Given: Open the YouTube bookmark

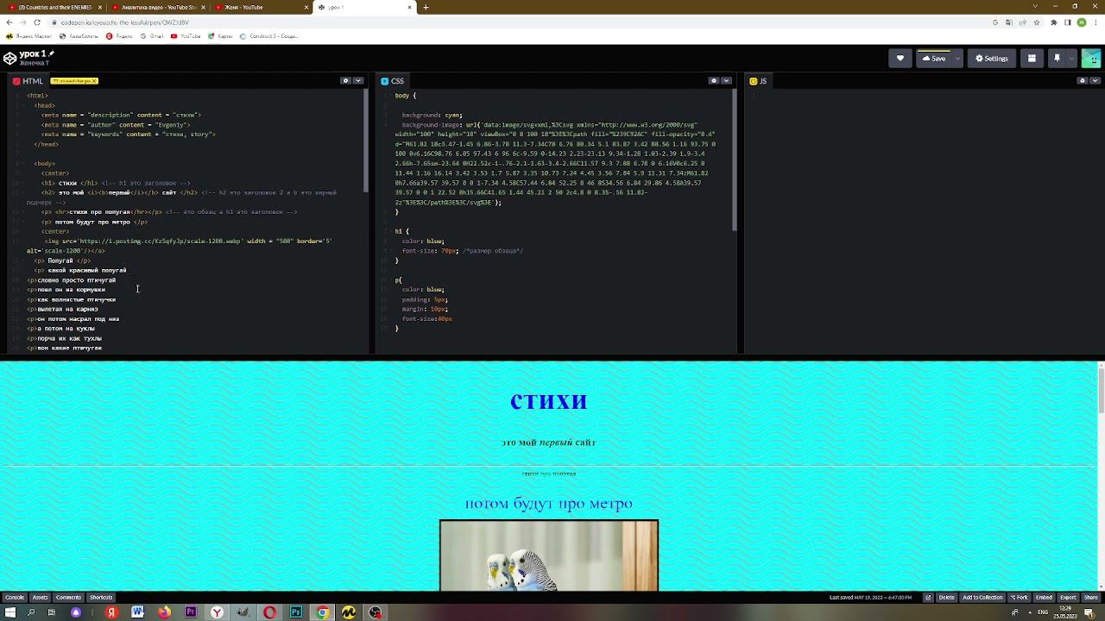Looking at the screenshot, I should pyautogui.click(x=186, y=36).
